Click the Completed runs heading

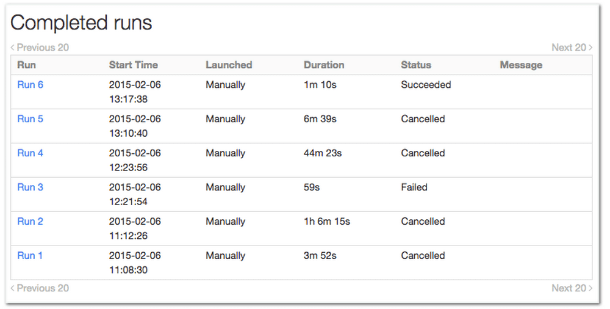[x=81, y=23]
